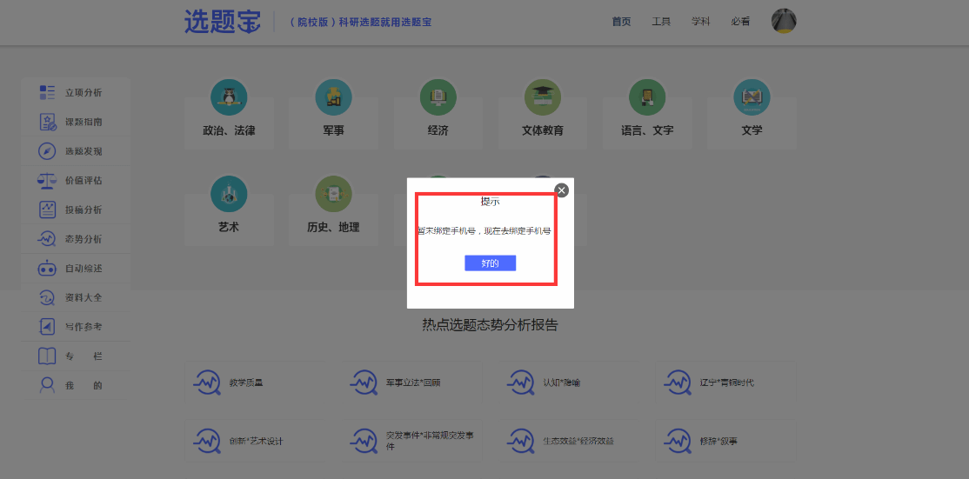The image size is (969, 479).
Task: Open 立项分析 from the sidebar
Action: 83,92
